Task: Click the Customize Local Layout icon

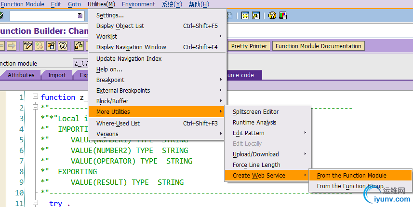Action: point(283,15)
